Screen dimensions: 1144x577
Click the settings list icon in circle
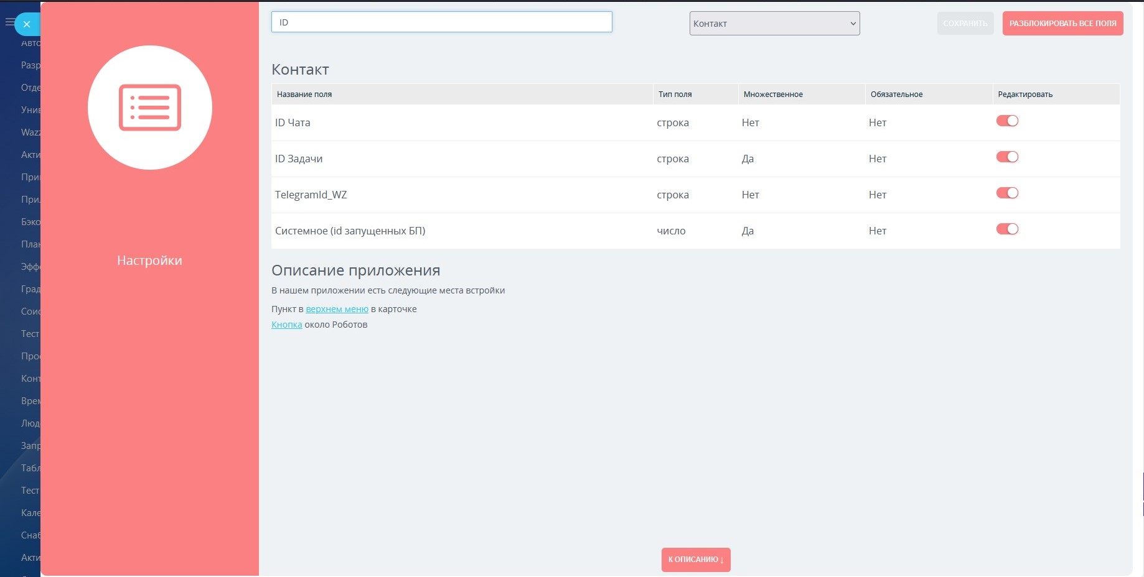150,108
